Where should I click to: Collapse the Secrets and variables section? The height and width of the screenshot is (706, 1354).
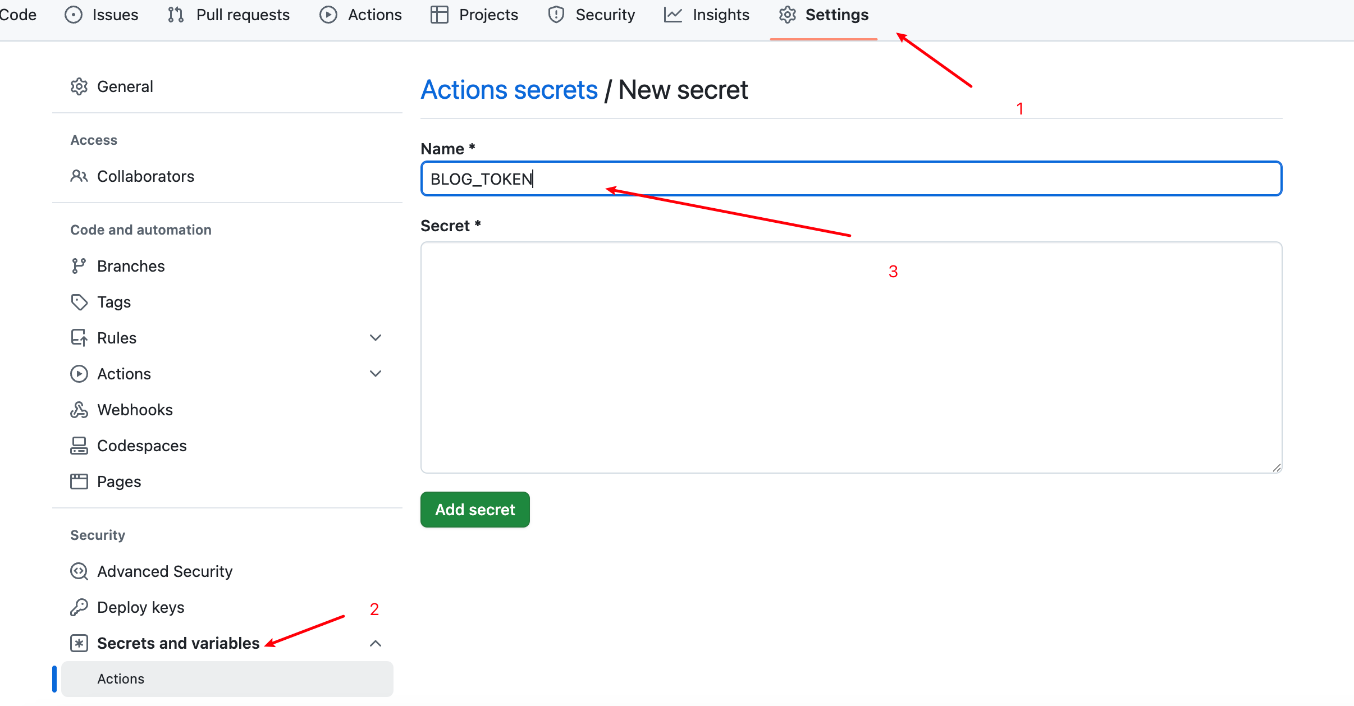[376, 643]
